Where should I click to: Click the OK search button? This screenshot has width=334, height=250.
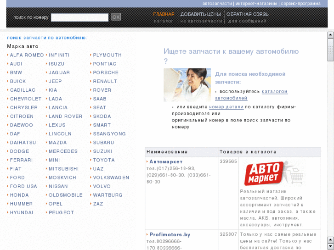click(116, 17)
